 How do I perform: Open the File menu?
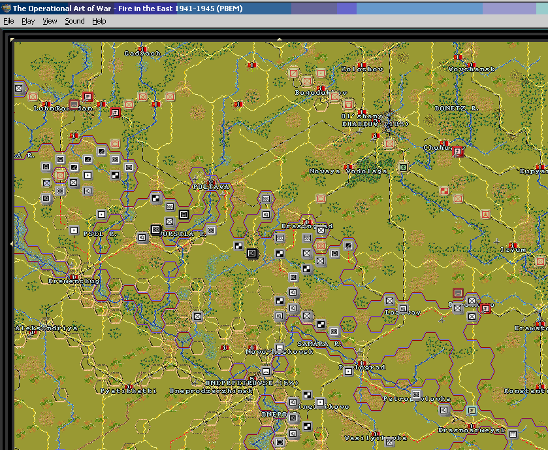click(x=8, y=21)
